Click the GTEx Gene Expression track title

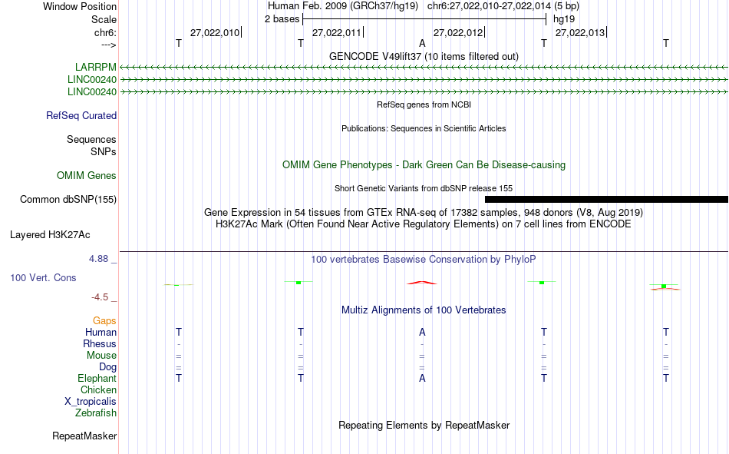click(424, 212)
